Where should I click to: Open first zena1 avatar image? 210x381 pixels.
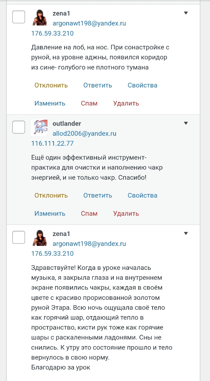[x=39, y=18]
